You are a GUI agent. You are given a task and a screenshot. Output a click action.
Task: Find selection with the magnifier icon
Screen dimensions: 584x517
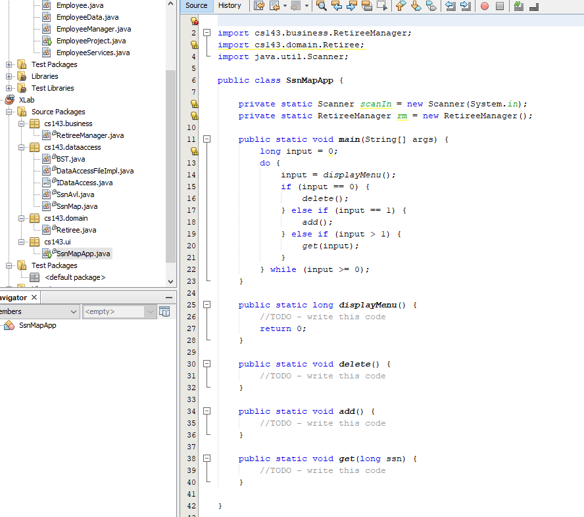[322, 5]
